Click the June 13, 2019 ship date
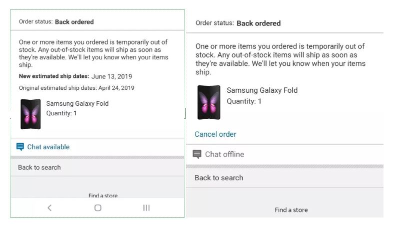The image size is (393, 228). (x=112, y=76)
